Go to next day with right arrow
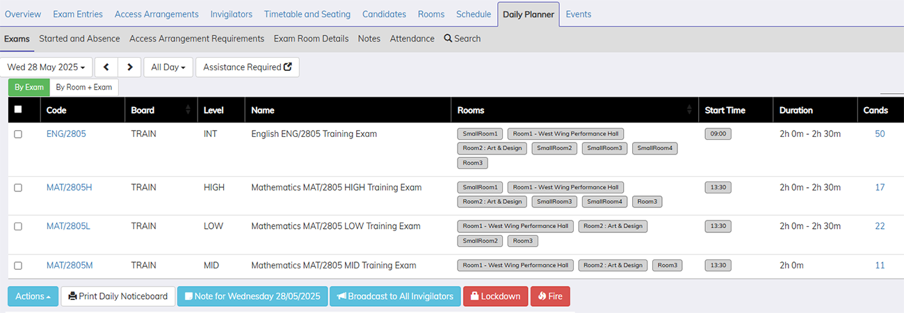904x313 pixels. 129,67
